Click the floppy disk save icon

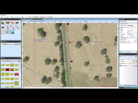click(36, 17)
